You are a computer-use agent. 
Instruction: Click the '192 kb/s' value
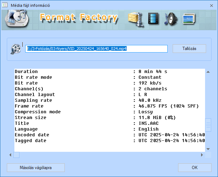150,83
